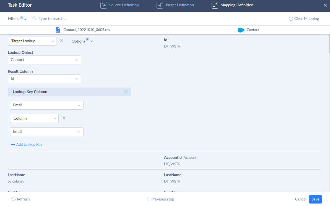Go back to Previous step
Image resolution: width=330 pixels, height=206 pixels.
click(160, 199)
